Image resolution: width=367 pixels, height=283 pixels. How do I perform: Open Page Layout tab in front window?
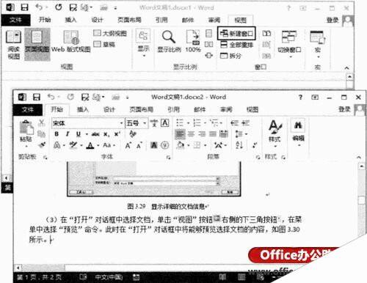coord(141,109)
